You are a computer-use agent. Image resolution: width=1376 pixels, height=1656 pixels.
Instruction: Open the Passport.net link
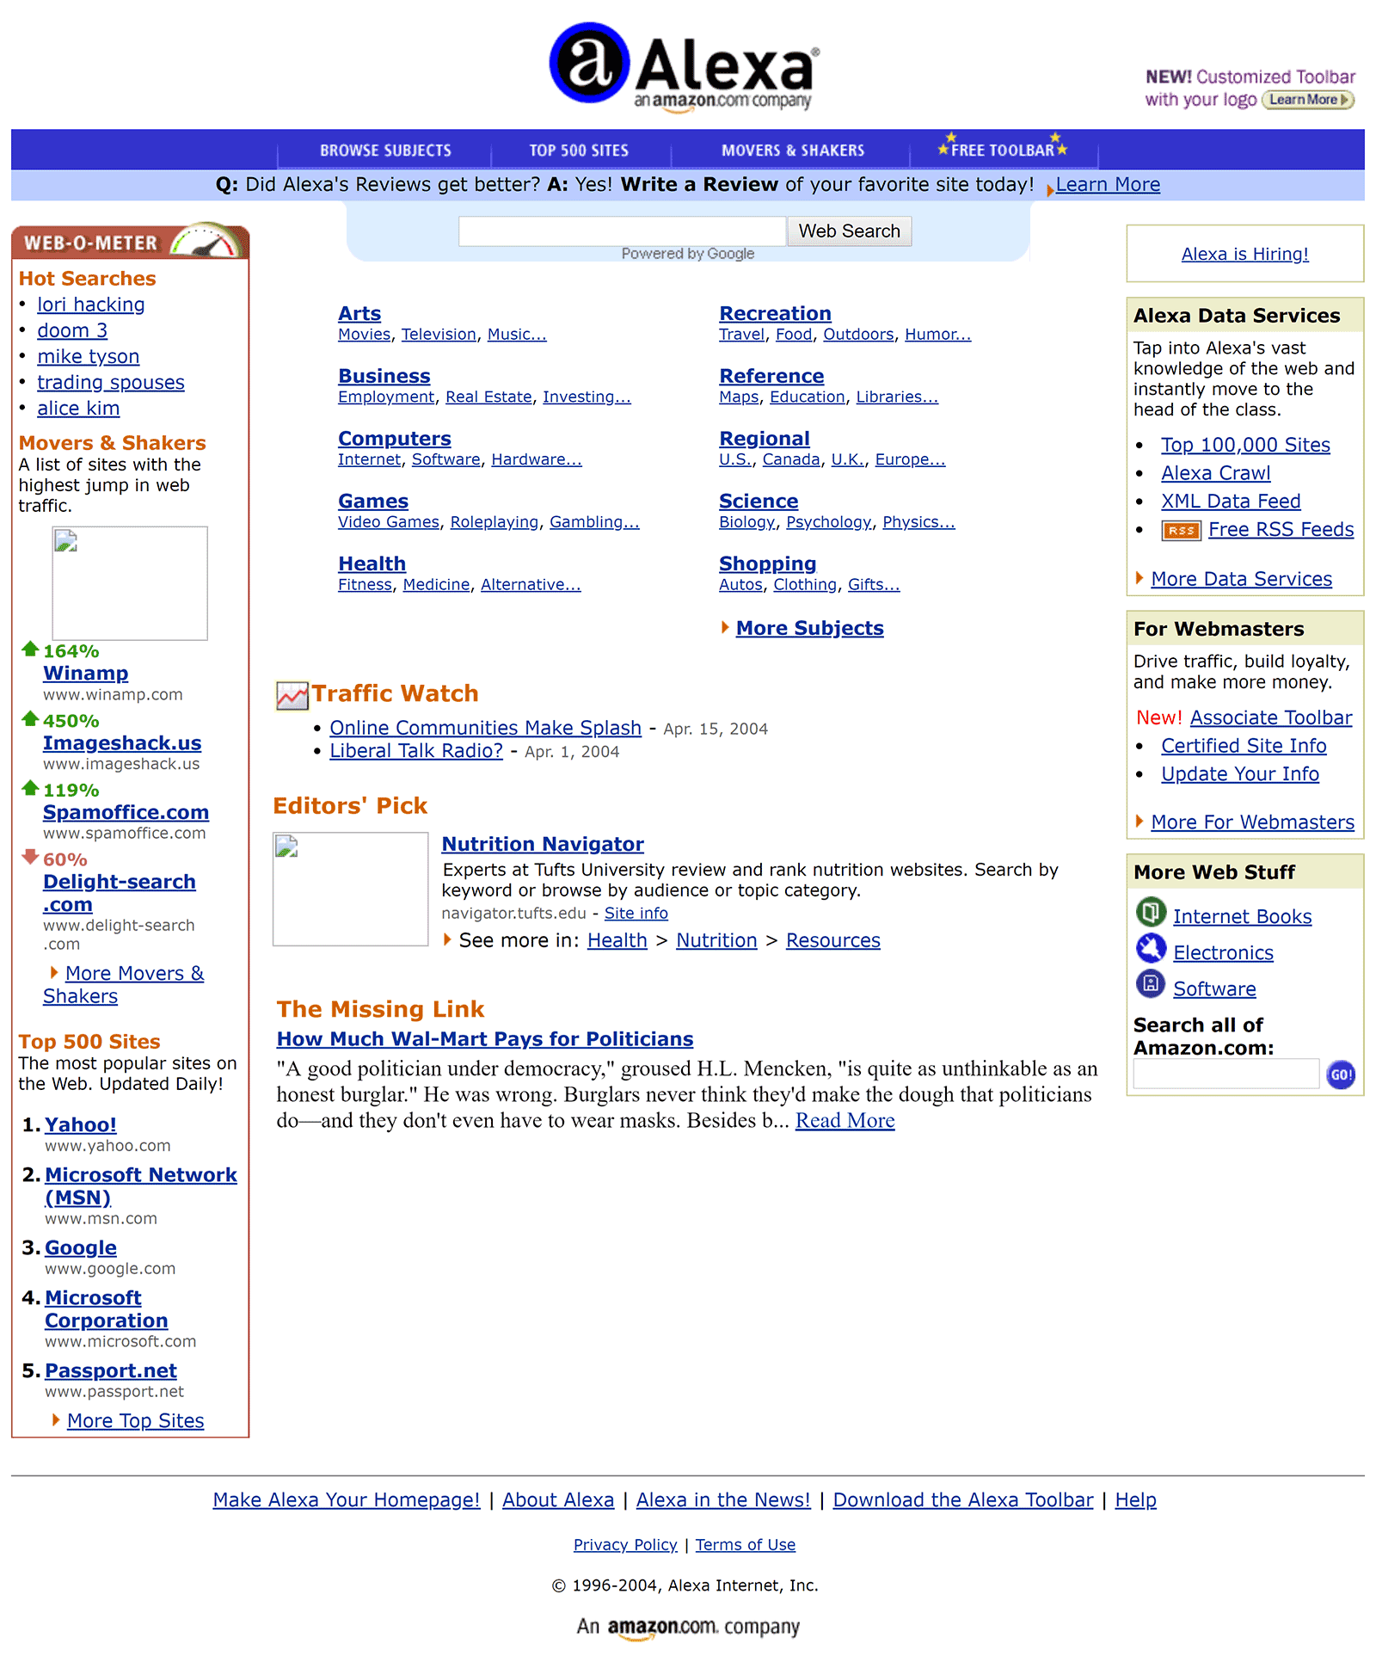pos(111,1371)
